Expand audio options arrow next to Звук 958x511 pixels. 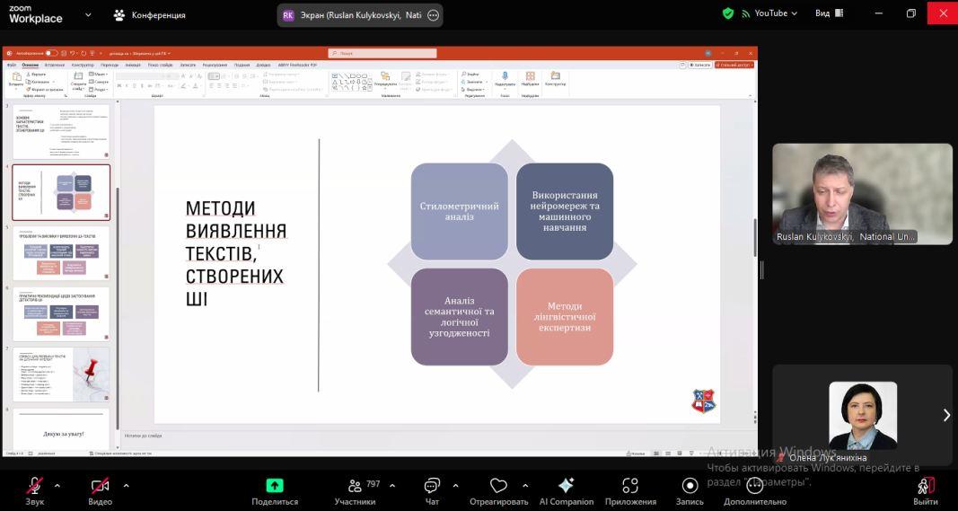coord(57,485)
